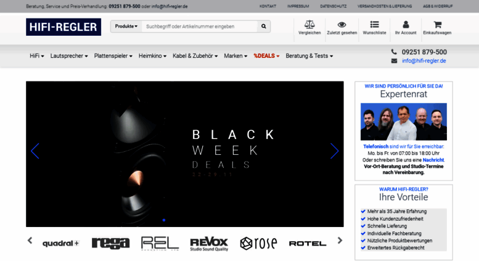Click 'Erweitertes Rückgaberecht' list entry
Screen dimensions: 479x261
396,248
